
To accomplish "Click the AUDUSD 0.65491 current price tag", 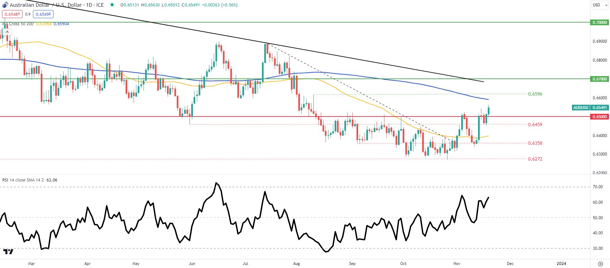I will (590, 108).
